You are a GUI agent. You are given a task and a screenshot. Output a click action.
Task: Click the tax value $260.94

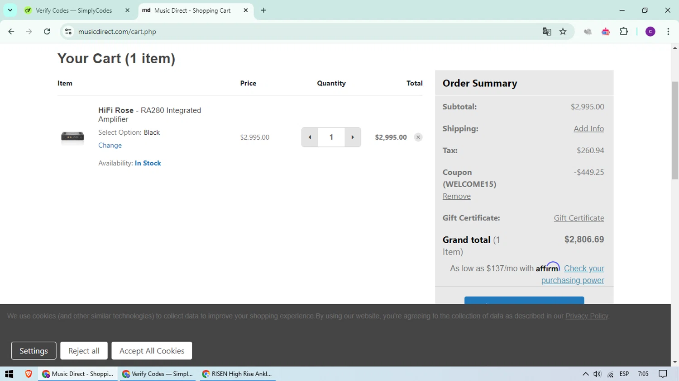pos(590,151)
